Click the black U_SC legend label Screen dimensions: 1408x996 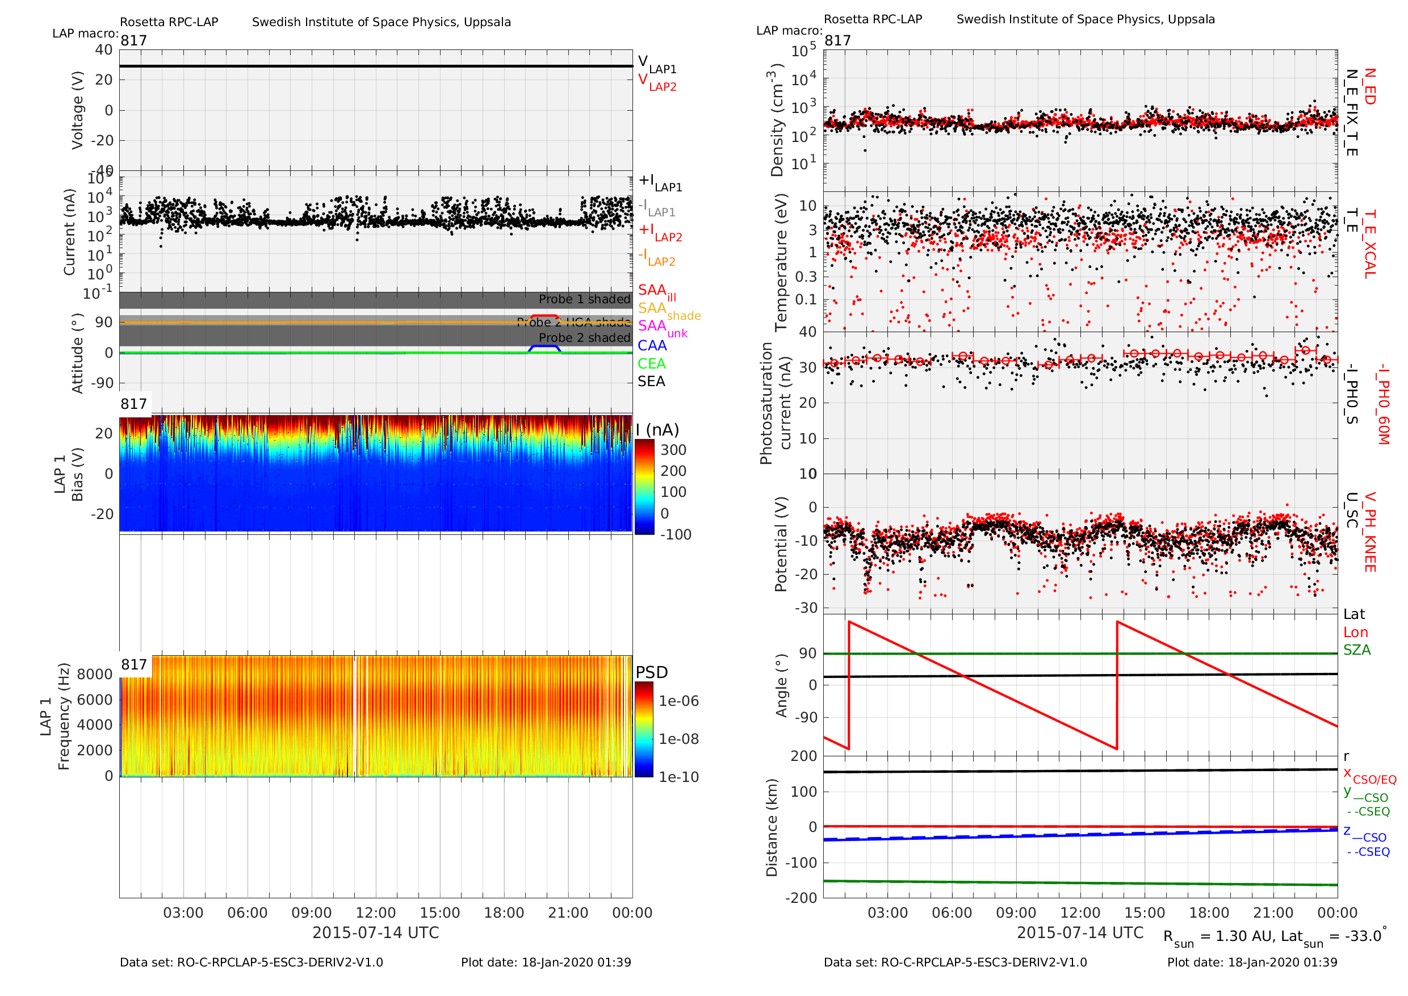click(1351, 510)
